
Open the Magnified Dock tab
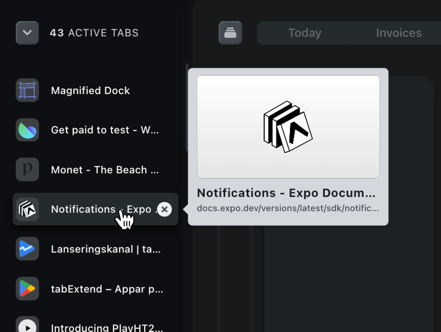[90, 90]
